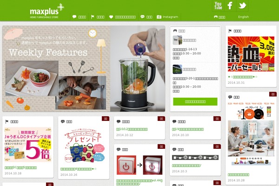Switch site language to English
279x186 pixels.
click(x=243, y=17)
